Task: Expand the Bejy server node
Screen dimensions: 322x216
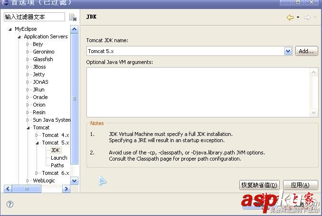Action: click(28, 44)
